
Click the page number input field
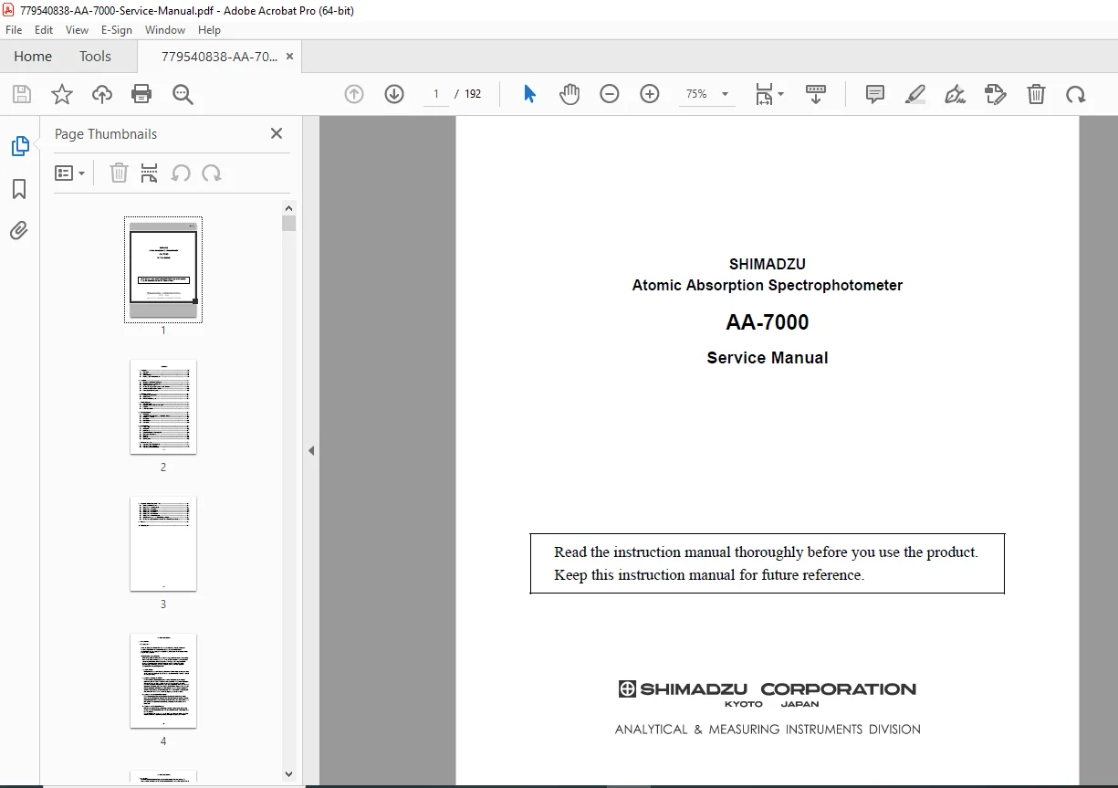pyautogui.click(x=436, y=94)
